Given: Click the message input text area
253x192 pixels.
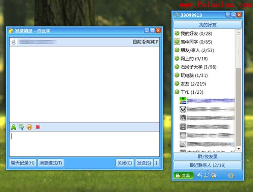Looking at the screenshot, I should point(85,144).
